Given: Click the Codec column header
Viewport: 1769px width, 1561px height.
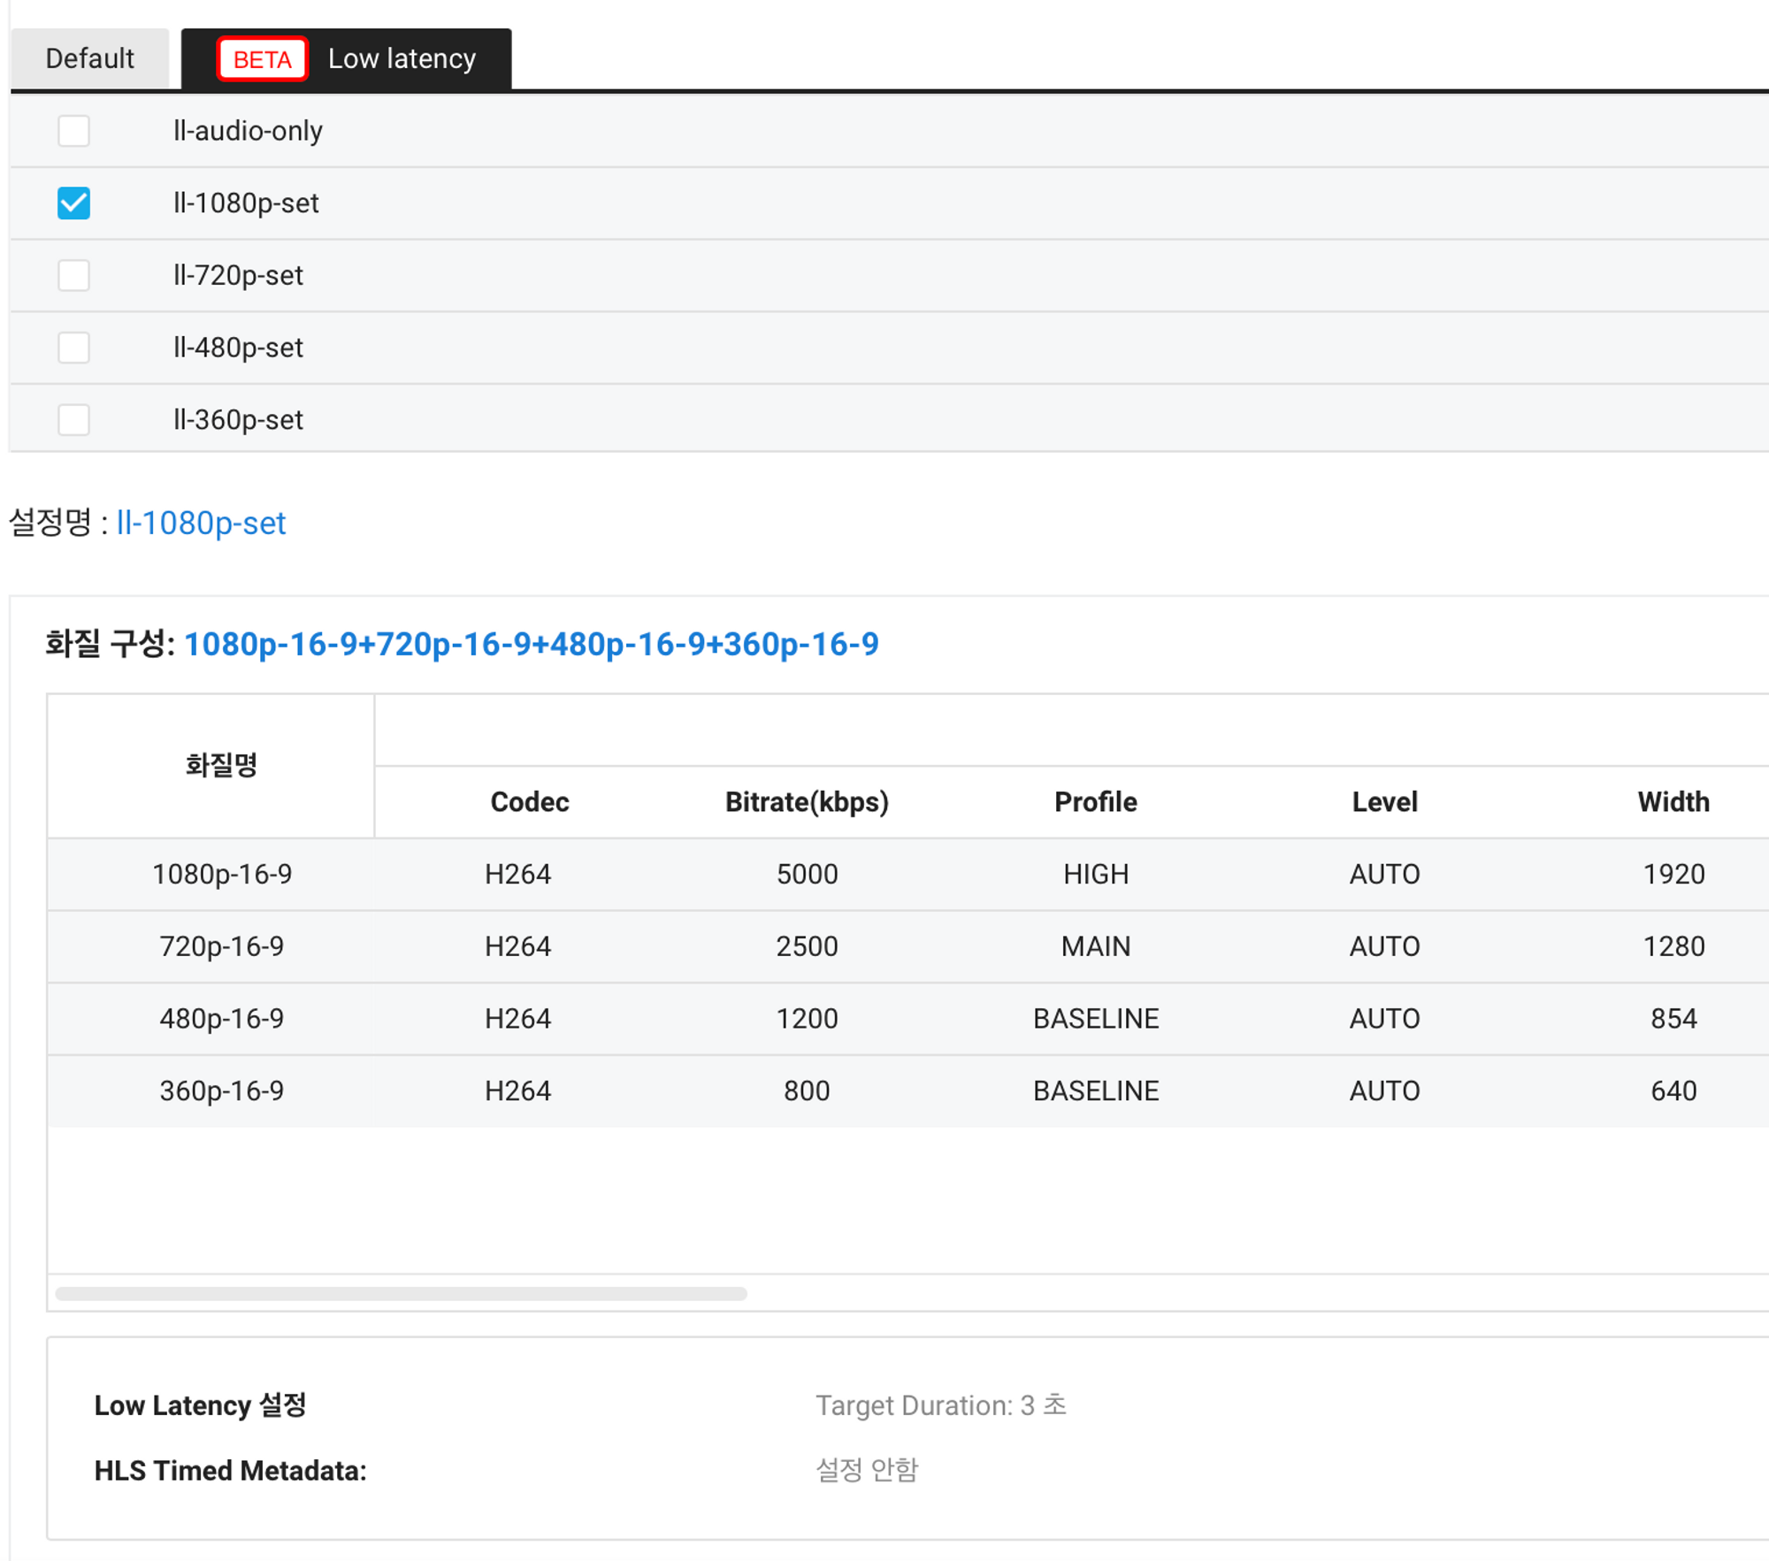Looking at the screenshot, I should (x=529, y=801).
